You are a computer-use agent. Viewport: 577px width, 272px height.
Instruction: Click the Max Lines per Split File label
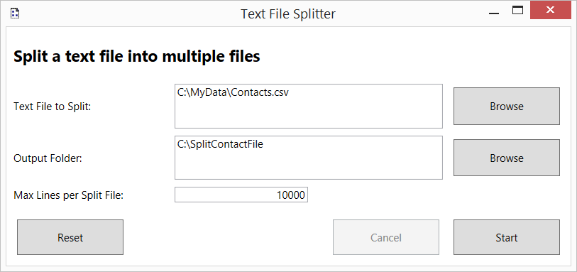(68, 195)
